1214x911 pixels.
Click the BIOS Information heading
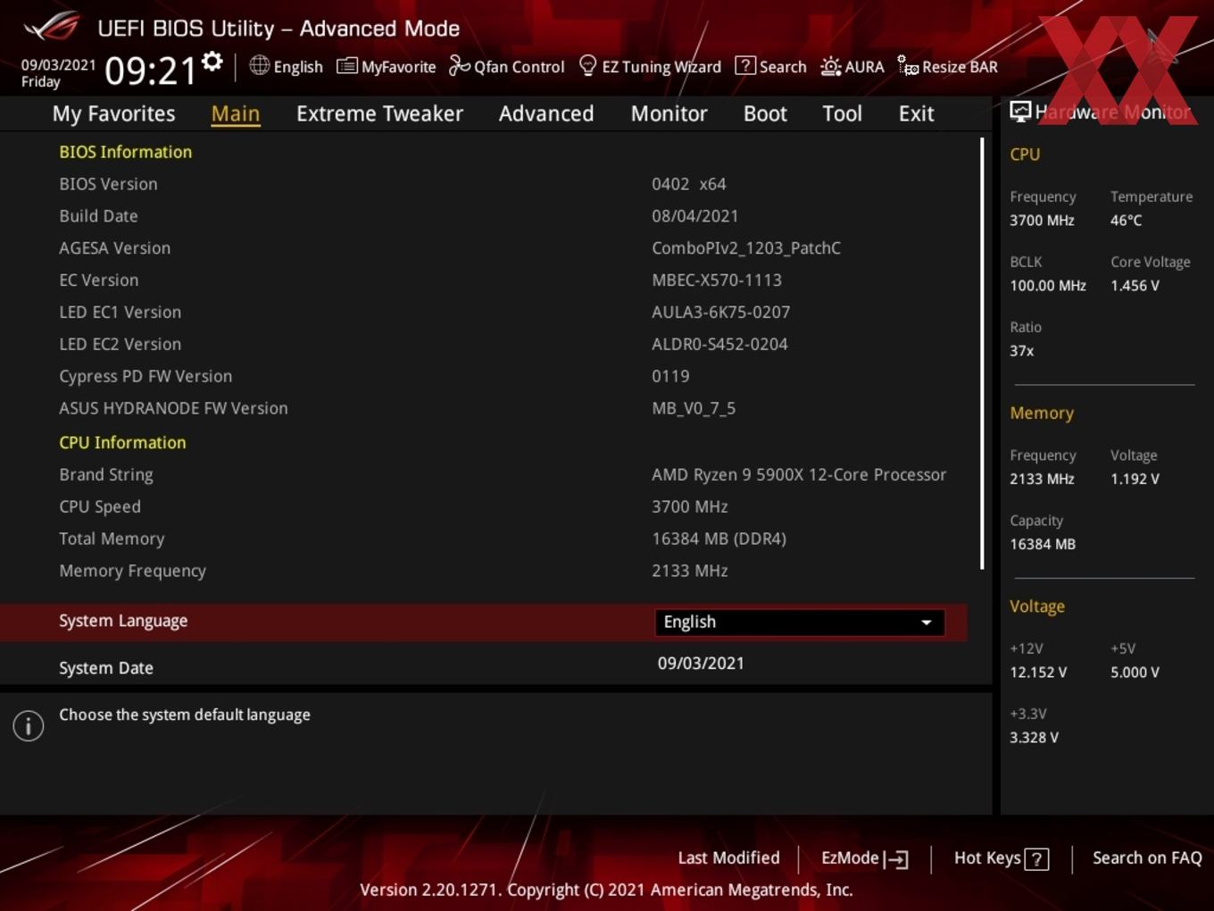click(x=125, y=152)
